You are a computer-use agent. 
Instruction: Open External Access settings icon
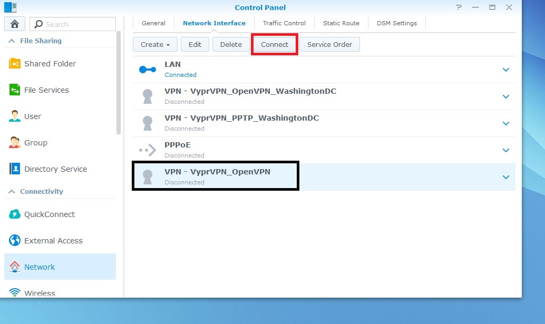(14, 240)
